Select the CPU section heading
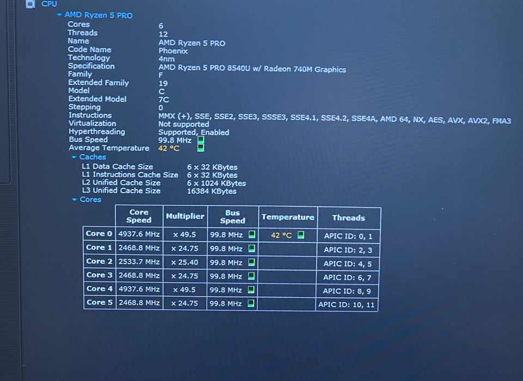This screenshot has width=523, height=381. [x=49, y=4]
